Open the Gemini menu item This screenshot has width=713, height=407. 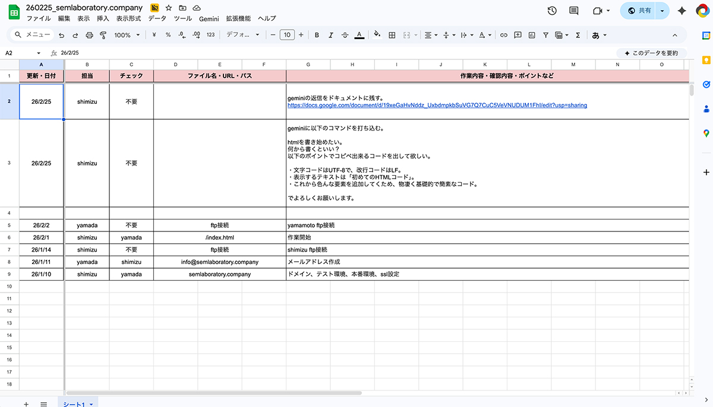tap(209, 18)
